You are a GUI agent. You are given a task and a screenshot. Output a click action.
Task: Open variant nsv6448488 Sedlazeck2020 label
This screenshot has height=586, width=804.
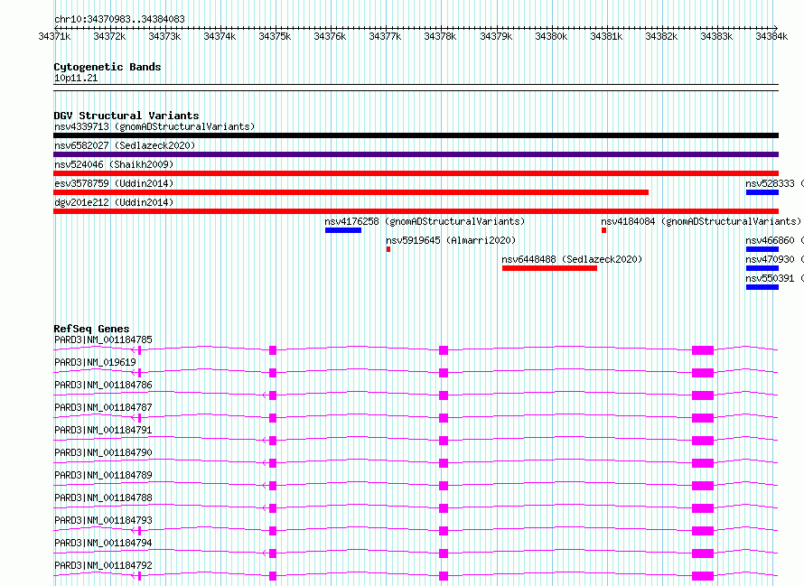tap(572, 259)
